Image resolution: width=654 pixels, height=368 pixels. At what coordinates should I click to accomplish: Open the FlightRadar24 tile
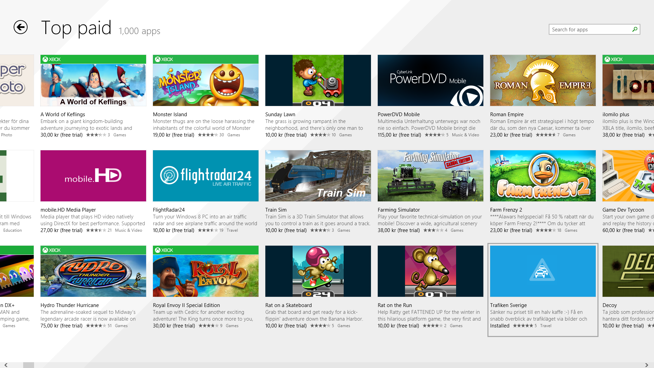205,176
